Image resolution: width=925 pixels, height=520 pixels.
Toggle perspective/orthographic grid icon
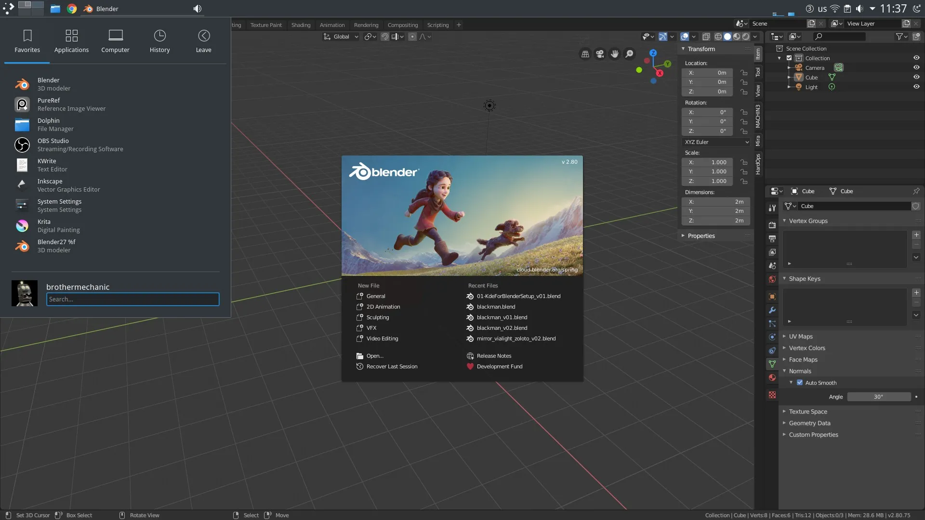585,54
